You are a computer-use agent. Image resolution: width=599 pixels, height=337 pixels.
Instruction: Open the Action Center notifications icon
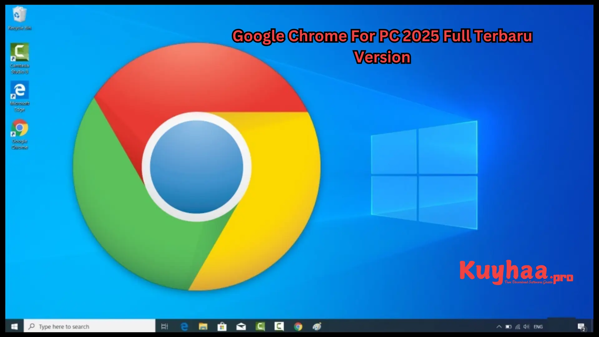coord(582,327)
